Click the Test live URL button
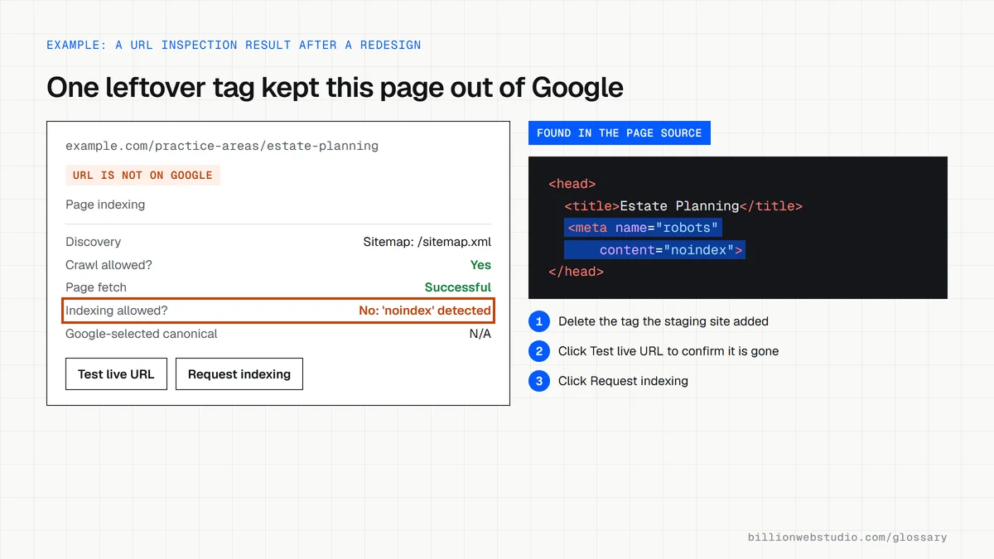The image size is (994, 559). coord(116,373)
